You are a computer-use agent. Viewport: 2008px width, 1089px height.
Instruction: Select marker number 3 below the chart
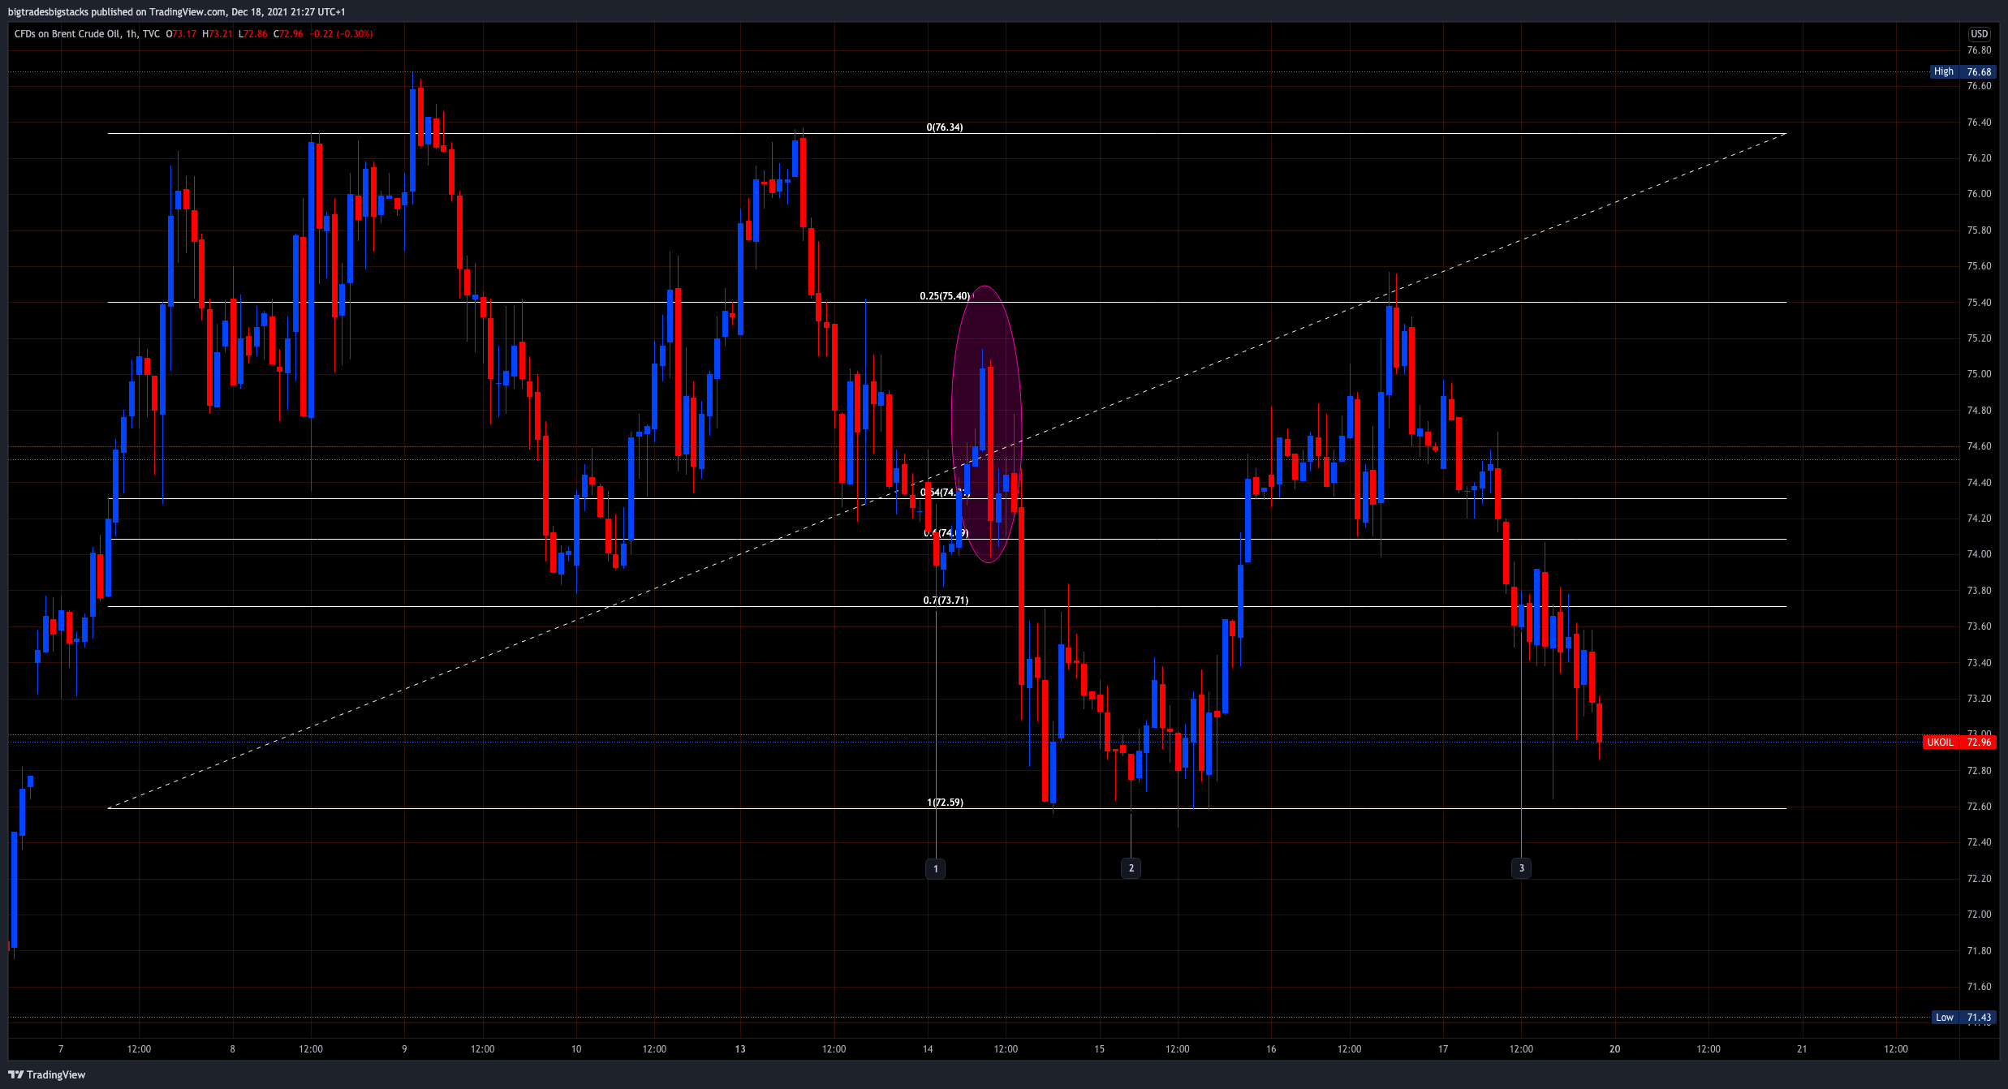(x=1521, y=867)
